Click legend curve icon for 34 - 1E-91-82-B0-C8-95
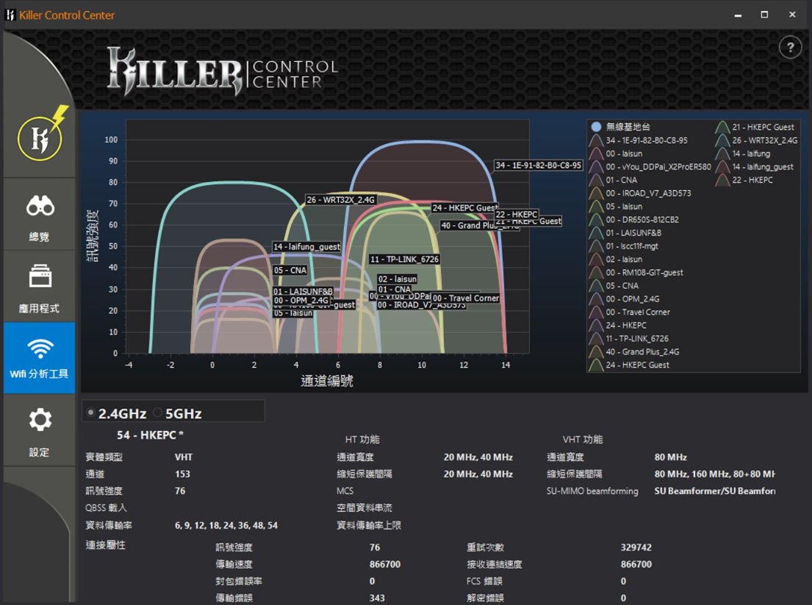 [597, 140]
